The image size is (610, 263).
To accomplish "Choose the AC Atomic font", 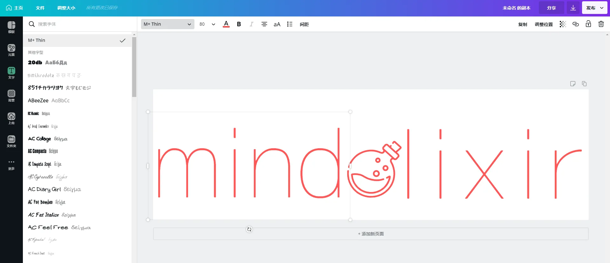I will tap(77, 113).
